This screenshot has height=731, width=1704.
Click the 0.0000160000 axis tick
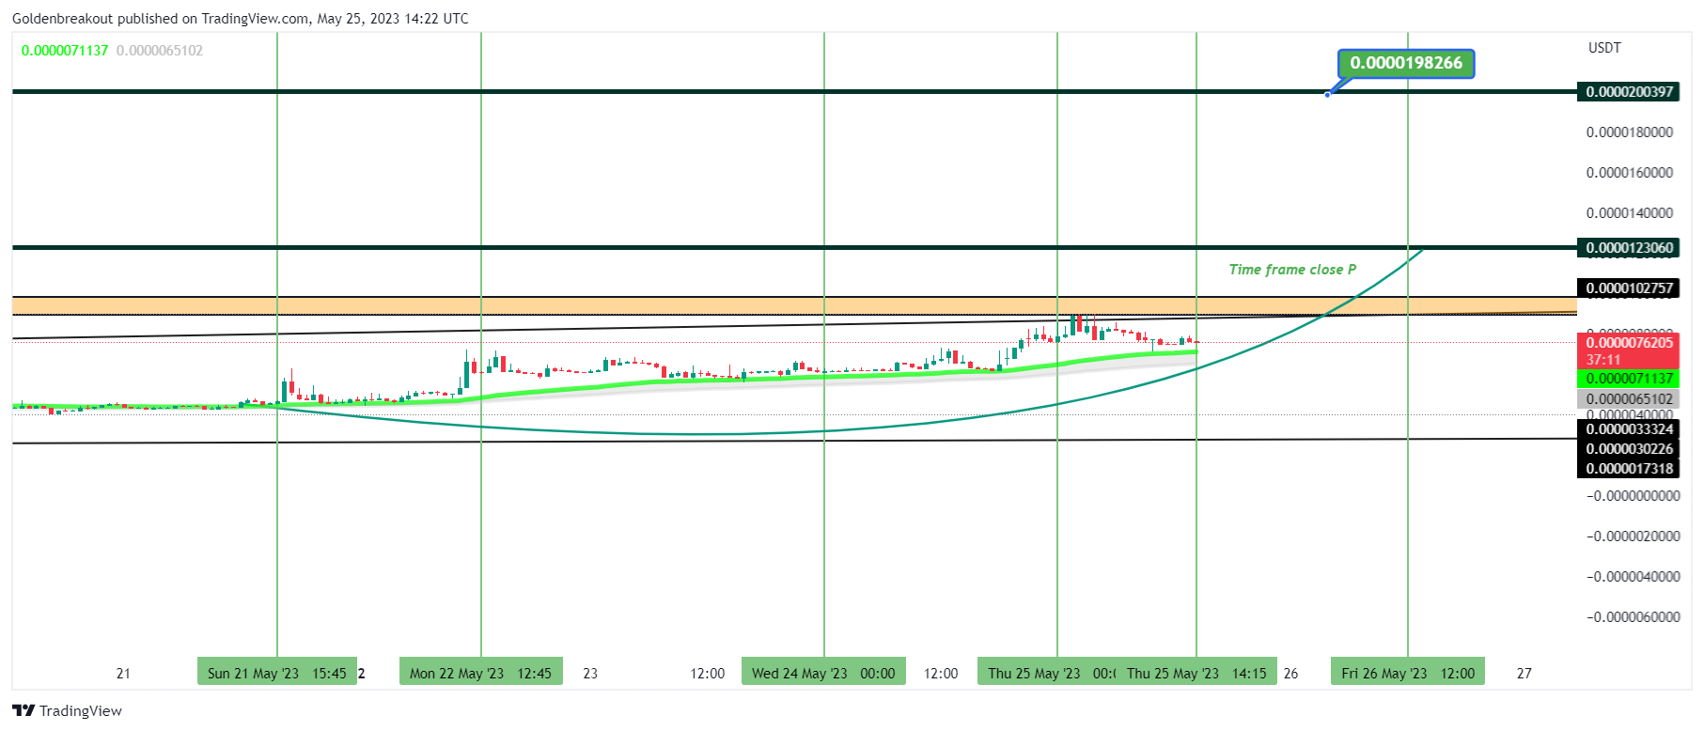pyautogui.click(x=1630, y=173)
